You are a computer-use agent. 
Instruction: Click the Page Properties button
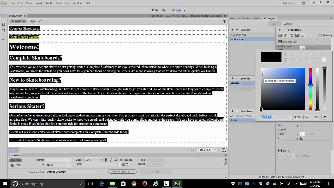(122, 172)
